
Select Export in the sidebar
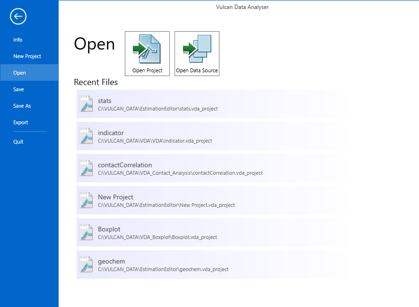click(29, 122)
